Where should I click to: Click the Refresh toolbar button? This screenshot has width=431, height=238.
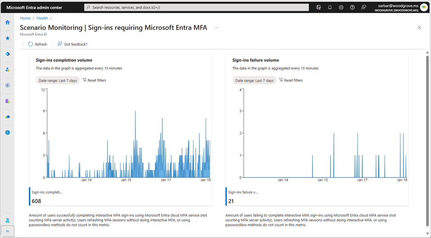click(x=38, y=44)
